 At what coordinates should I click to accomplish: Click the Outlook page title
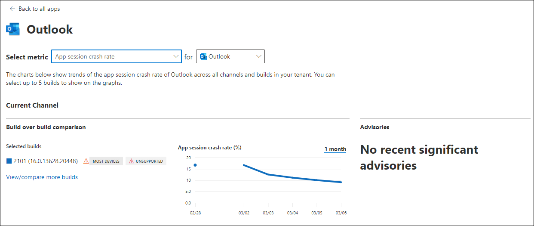50,29
